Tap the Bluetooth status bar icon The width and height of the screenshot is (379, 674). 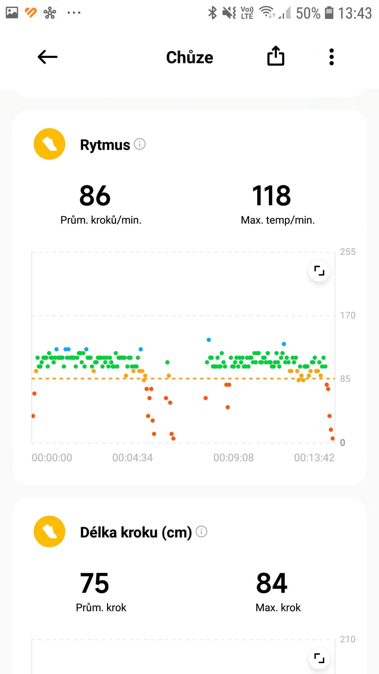click(212, 13)
